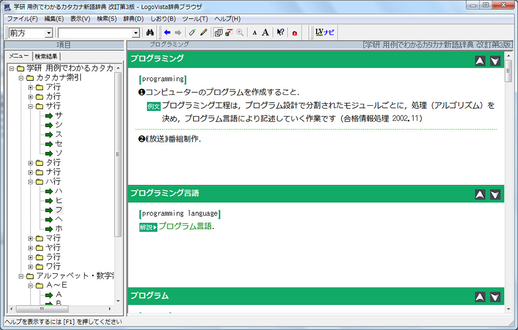Click the context help arrow-question icon
The height and width of the screenshot is (330, 518).
(x=280, y=32)
